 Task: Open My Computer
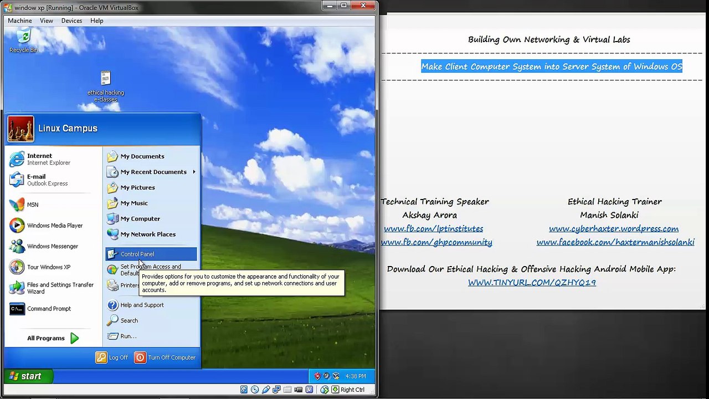pyautogui.click(x=151, y=218)
